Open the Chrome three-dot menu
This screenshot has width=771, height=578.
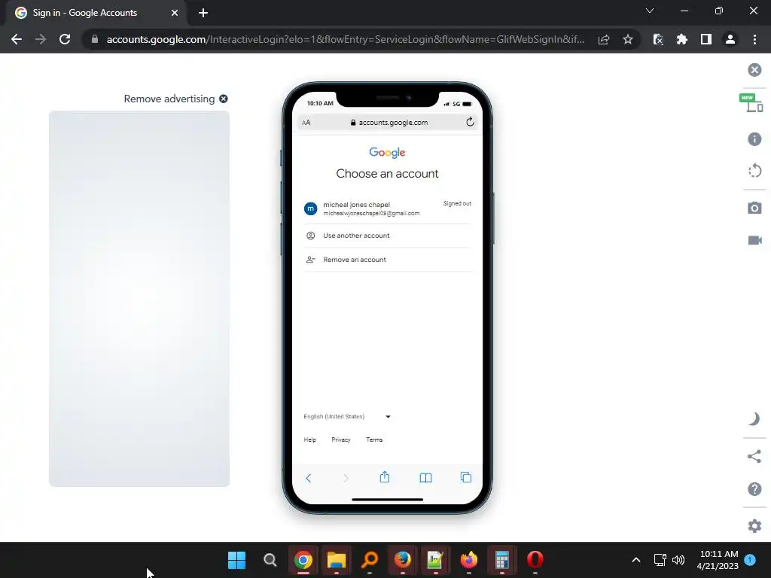click(x=754, y=39)
